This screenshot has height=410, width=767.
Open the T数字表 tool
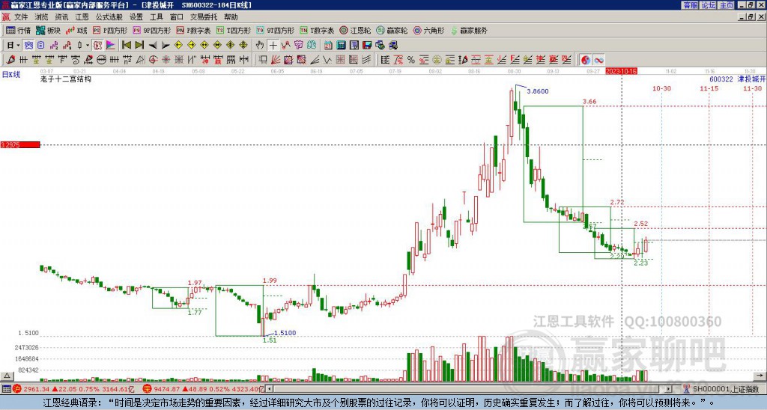(x=317, y=30)
